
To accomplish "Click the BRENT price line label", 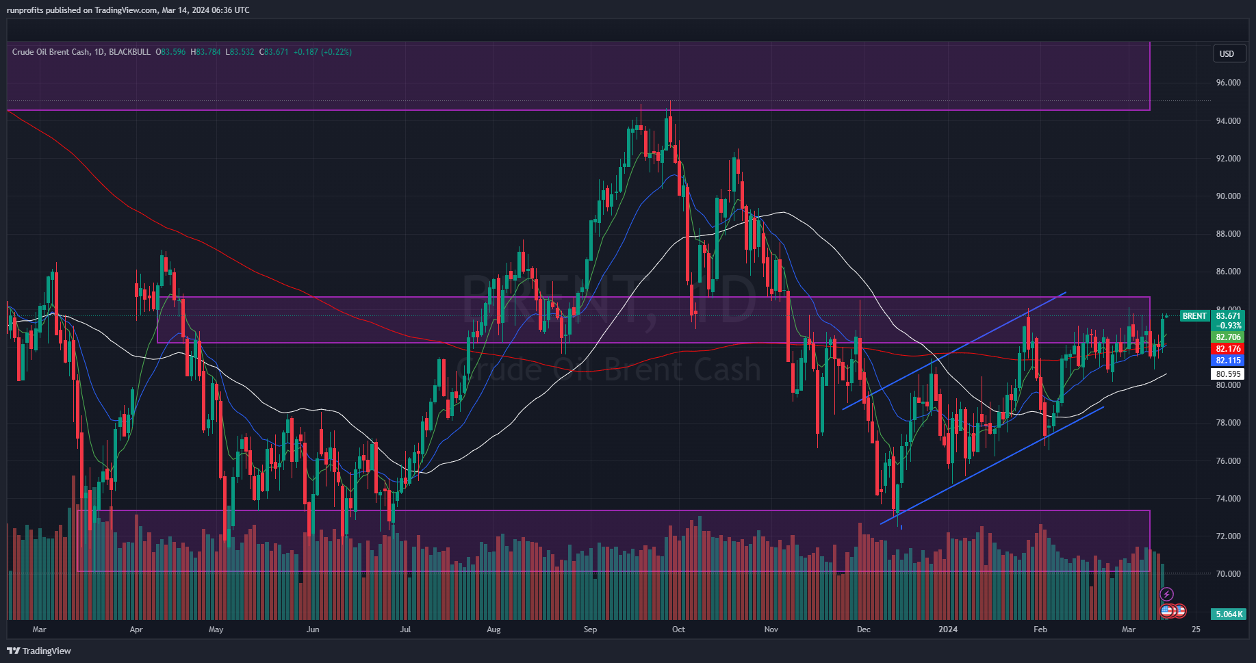I will tap(1194, 316).
